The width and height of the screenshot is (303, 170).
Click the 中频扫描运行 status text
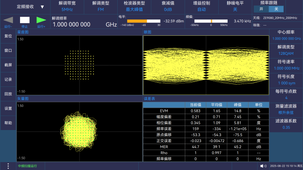[x=27, y=166]
